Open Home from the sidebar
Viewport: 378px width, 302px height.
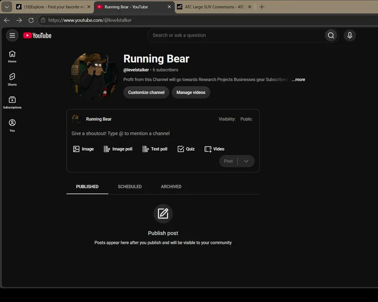click(12, 57)
